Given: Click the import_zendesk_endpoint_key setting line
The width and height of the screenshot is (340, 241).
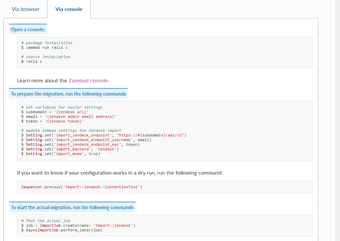Looking at the screenshot, I should pos(80,144).
